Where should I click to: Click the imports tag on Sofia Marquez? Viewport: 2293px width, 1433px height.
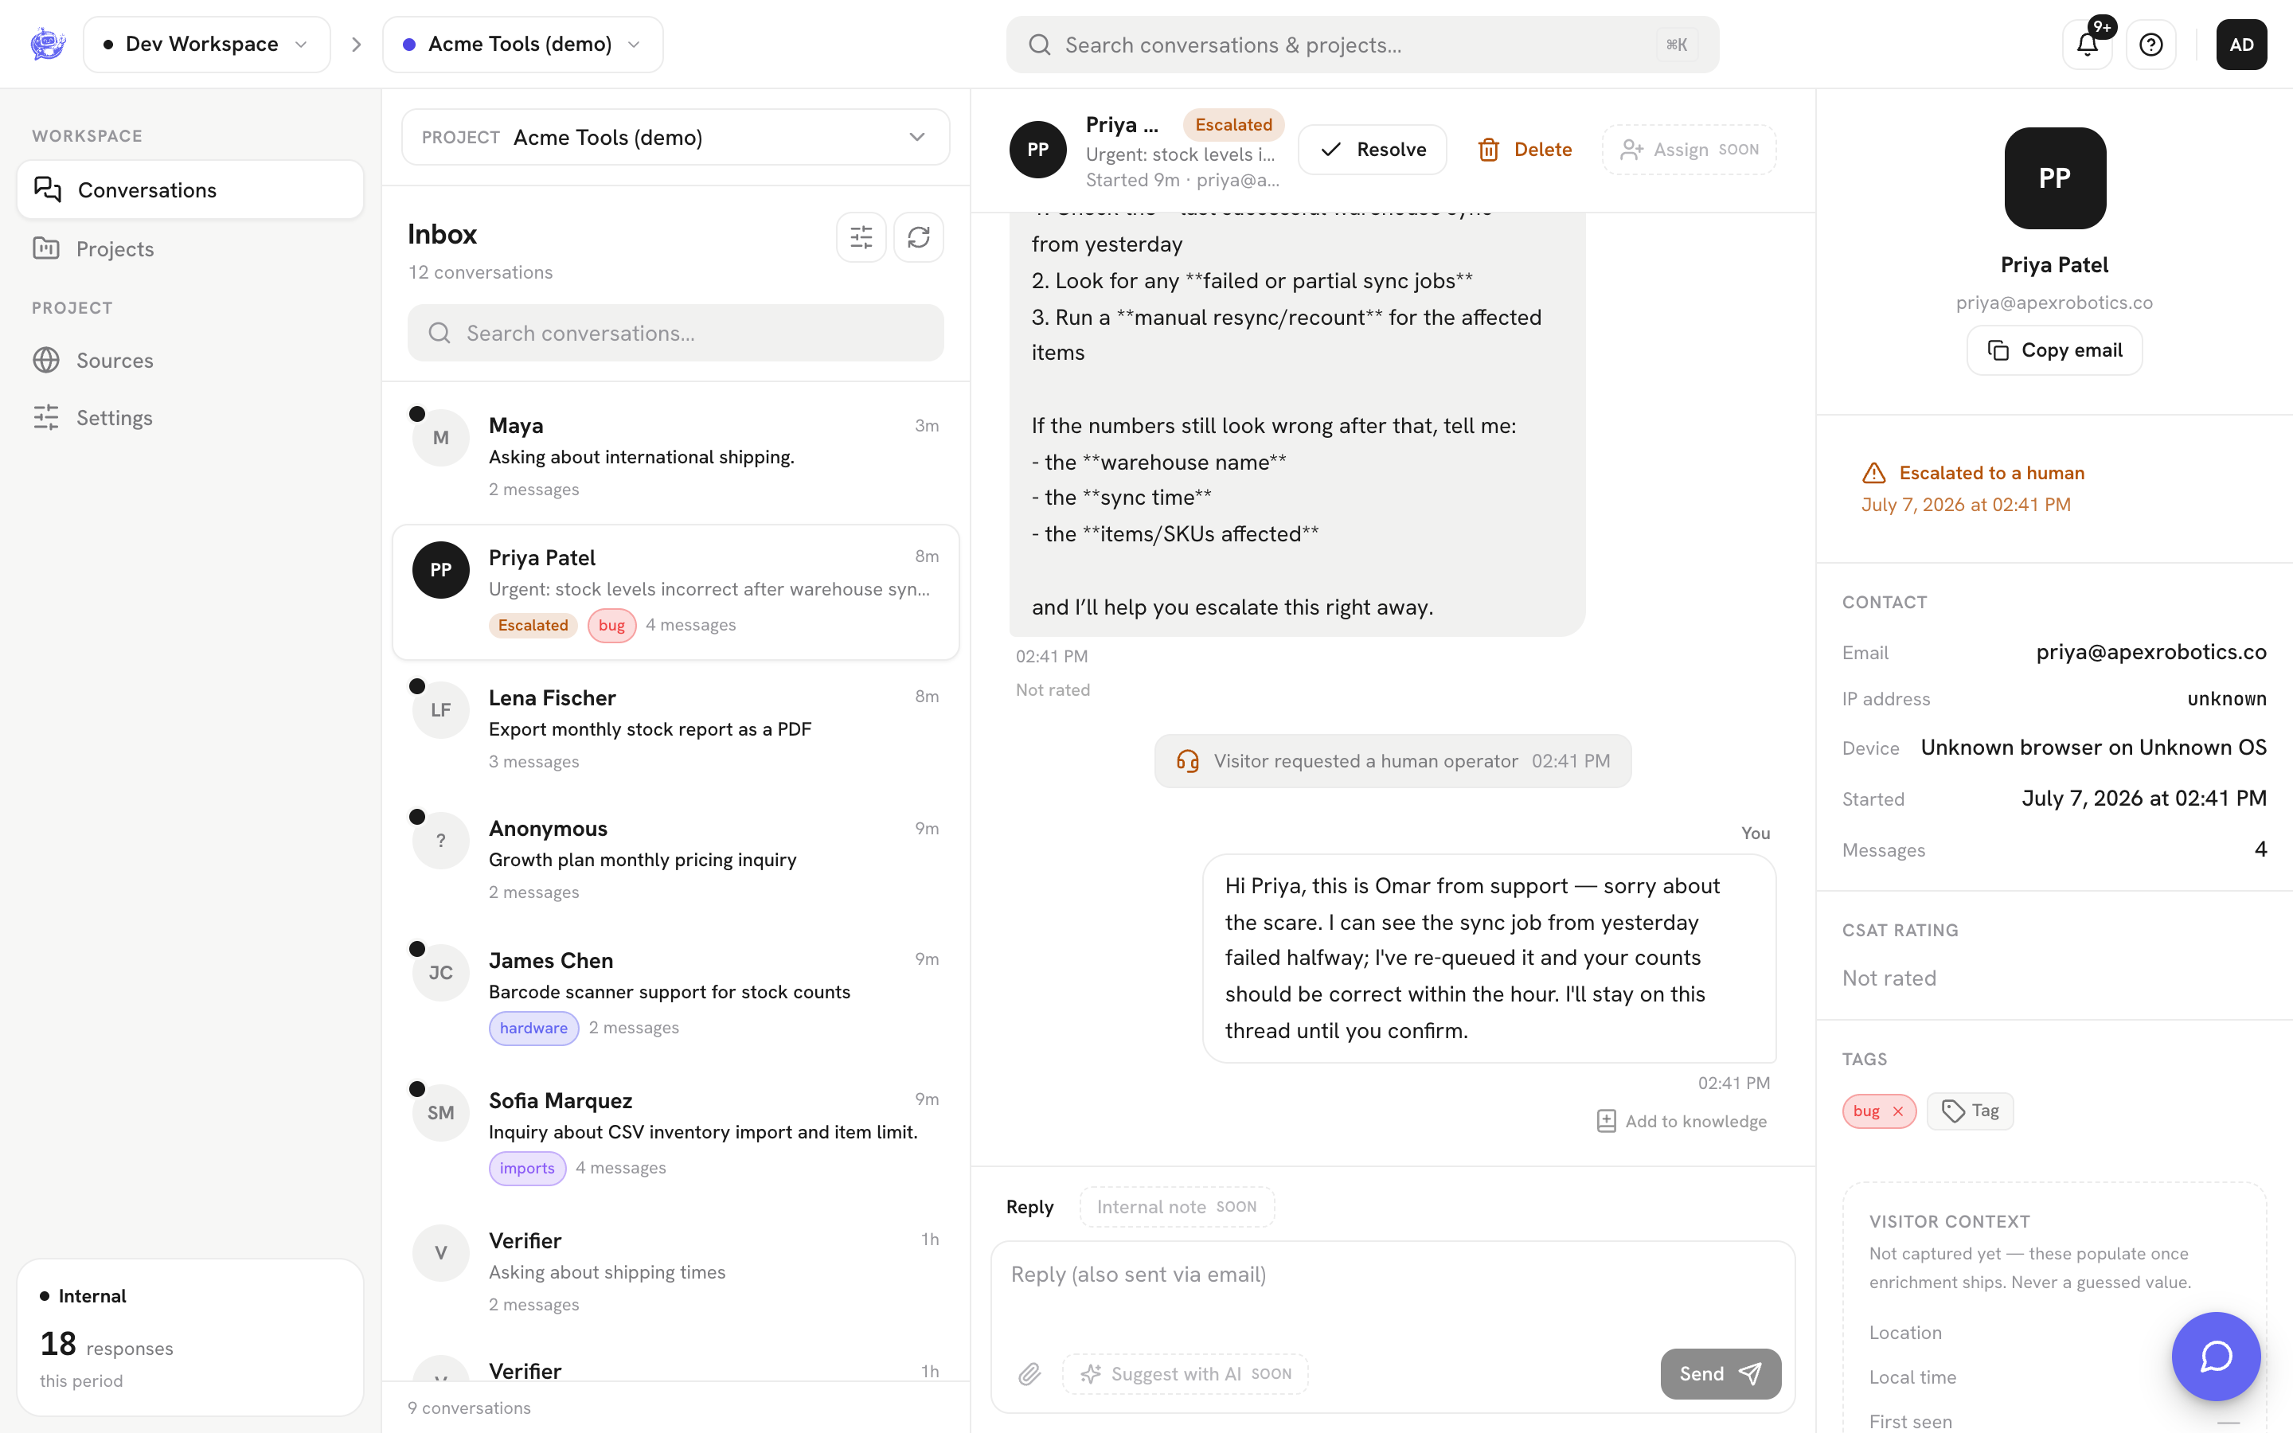(527, 1169)
